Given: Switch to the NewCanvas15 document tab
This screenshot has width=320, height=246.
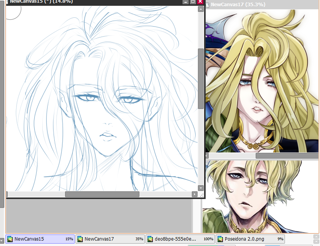Looking at the screenshot, I should 40,239.
